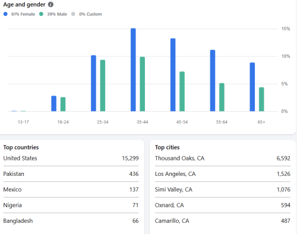
Task: Click the '487' value for Camarillo
Action: click(x=286, y=221)
